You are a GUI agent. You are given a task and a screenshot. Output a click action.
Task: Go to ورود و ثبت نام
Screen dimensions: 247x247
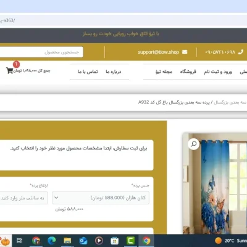218,72
